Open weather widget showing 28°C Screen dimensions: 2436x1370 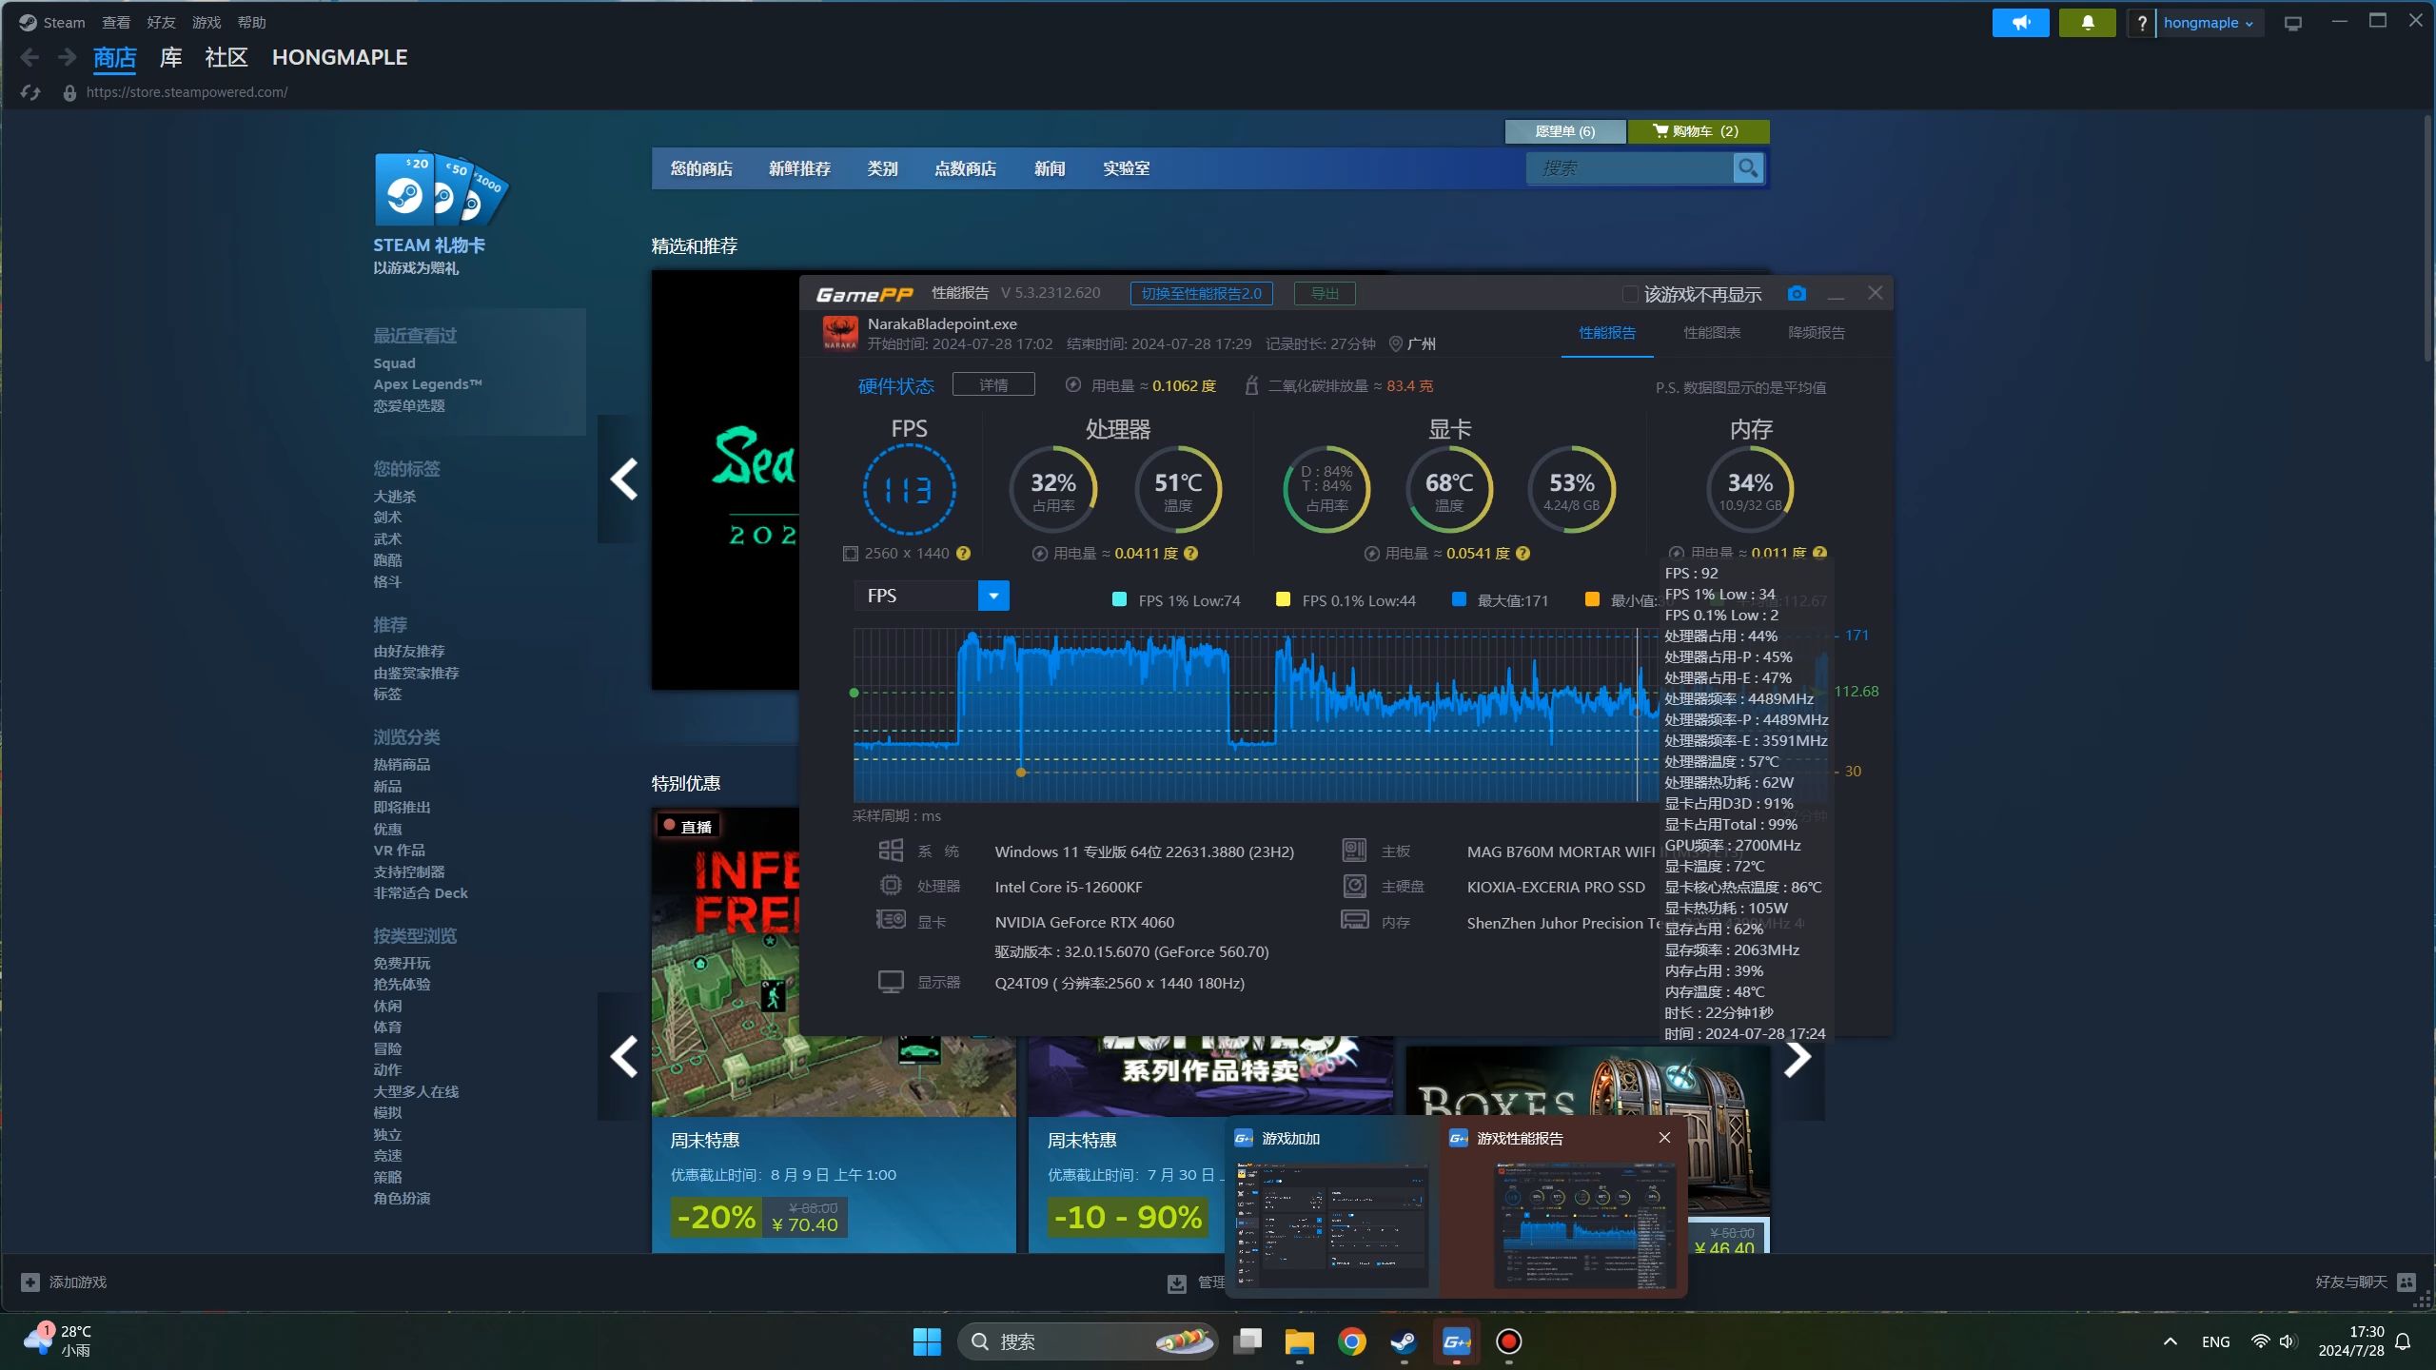(x=59, y=1341)
